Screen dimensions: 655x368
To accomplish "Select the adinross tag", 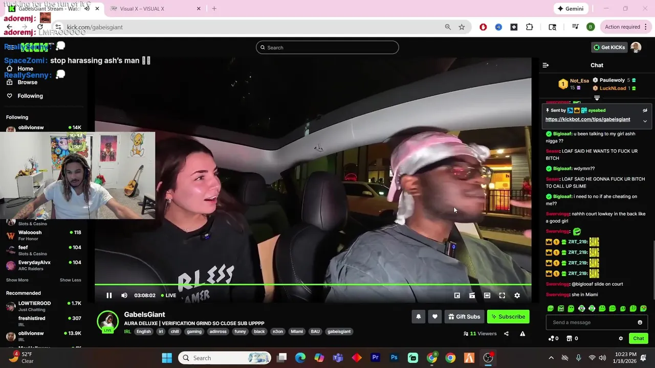I will [218, 332].
